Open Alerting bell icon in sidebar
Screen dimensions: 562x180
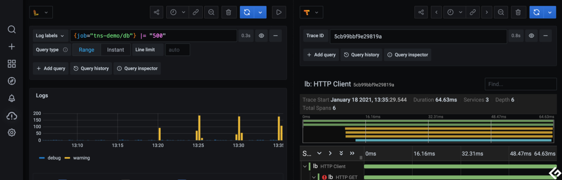12,98
